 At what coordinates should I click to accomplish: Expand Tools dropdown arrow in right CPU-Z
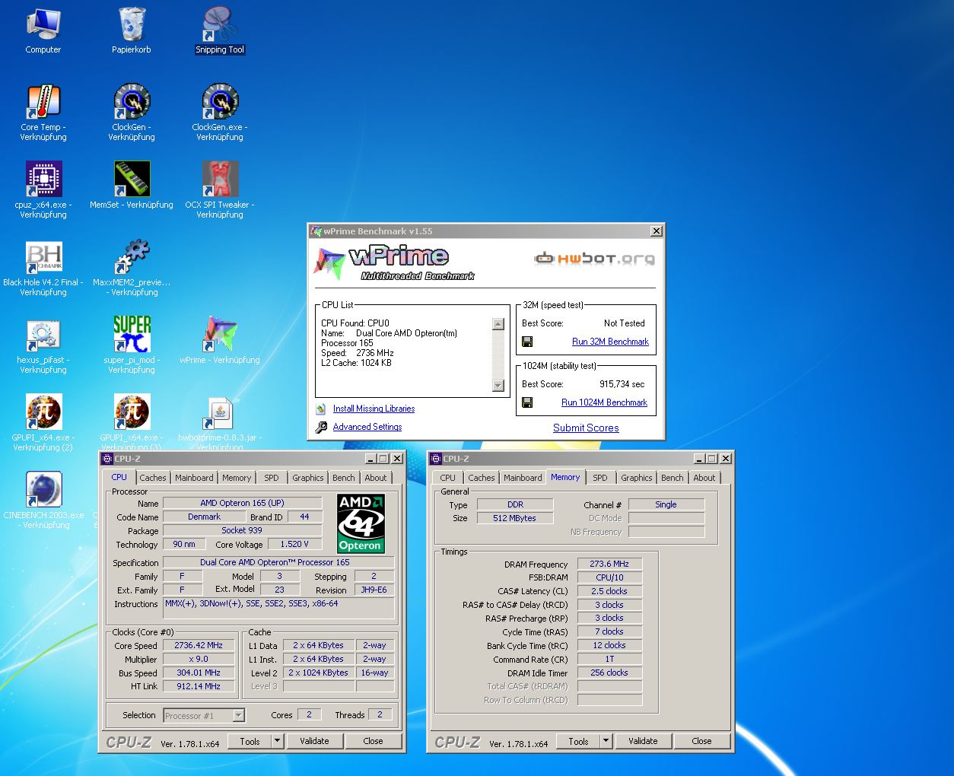point(606,741)
